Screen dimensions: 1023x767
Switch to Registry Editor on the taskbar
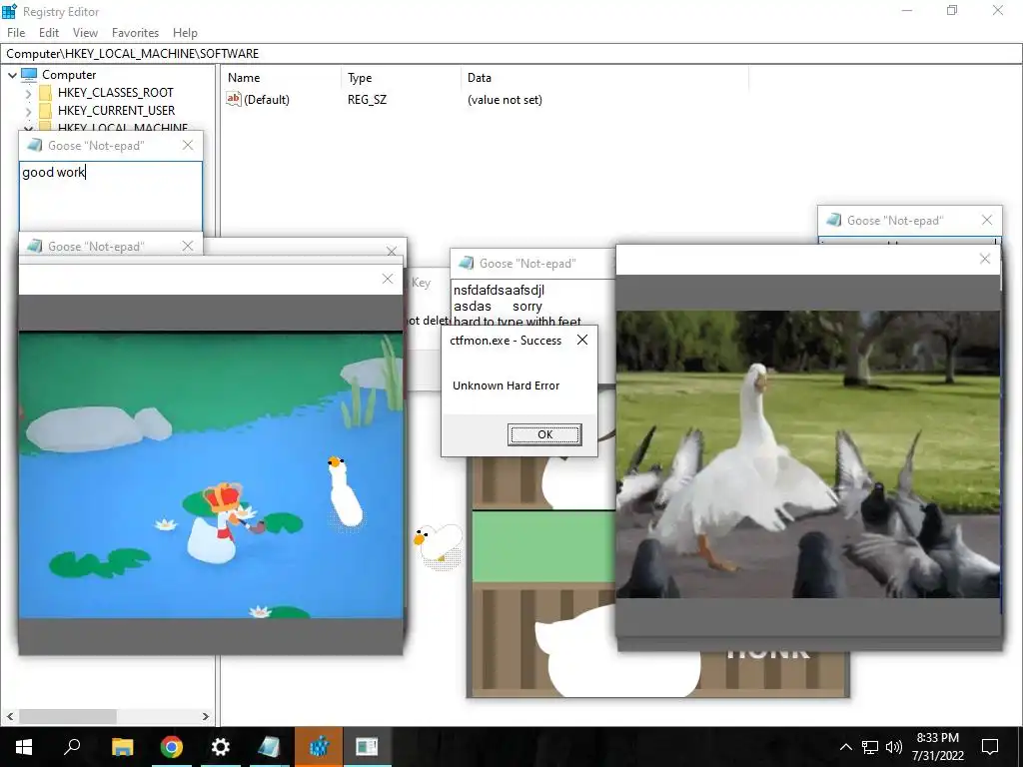(319, 747)
